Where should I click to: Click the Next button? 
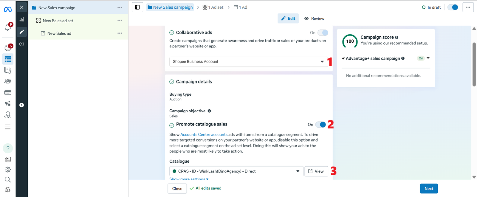pyautogui.click(x=429, y=189)
